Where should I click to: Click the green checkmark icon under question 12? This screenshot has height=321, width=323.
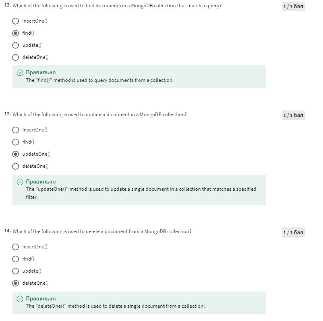pyautogui.click(x=20, y=73)
